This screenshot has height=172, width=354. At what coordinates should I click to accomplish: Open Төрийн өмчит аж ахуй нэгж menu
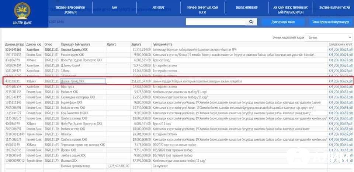[x=202, y=10]
